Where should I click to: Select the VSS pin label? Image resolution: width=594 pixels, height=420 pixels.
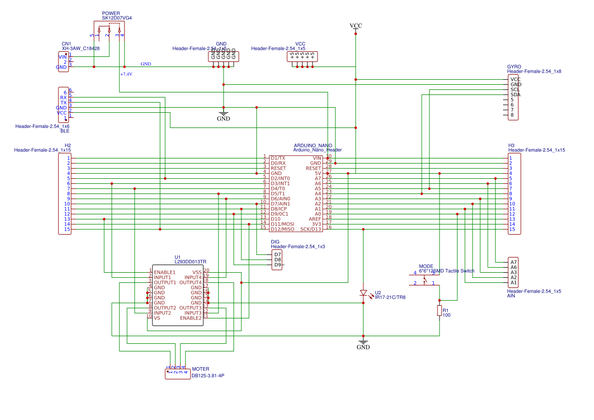[197, 272]
